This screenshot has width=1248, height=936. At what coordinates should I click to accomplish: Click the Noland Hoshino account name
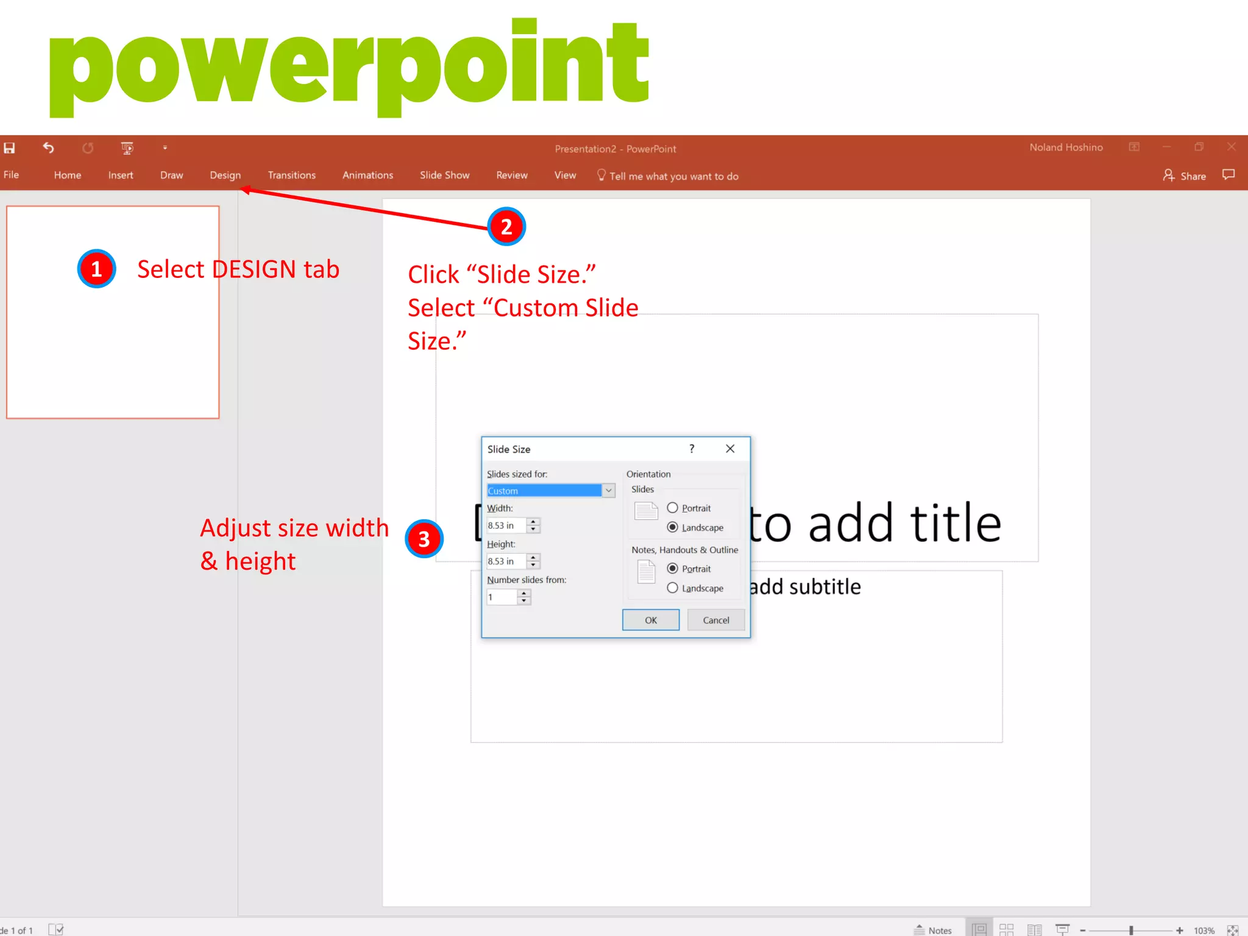[1066, 147]
